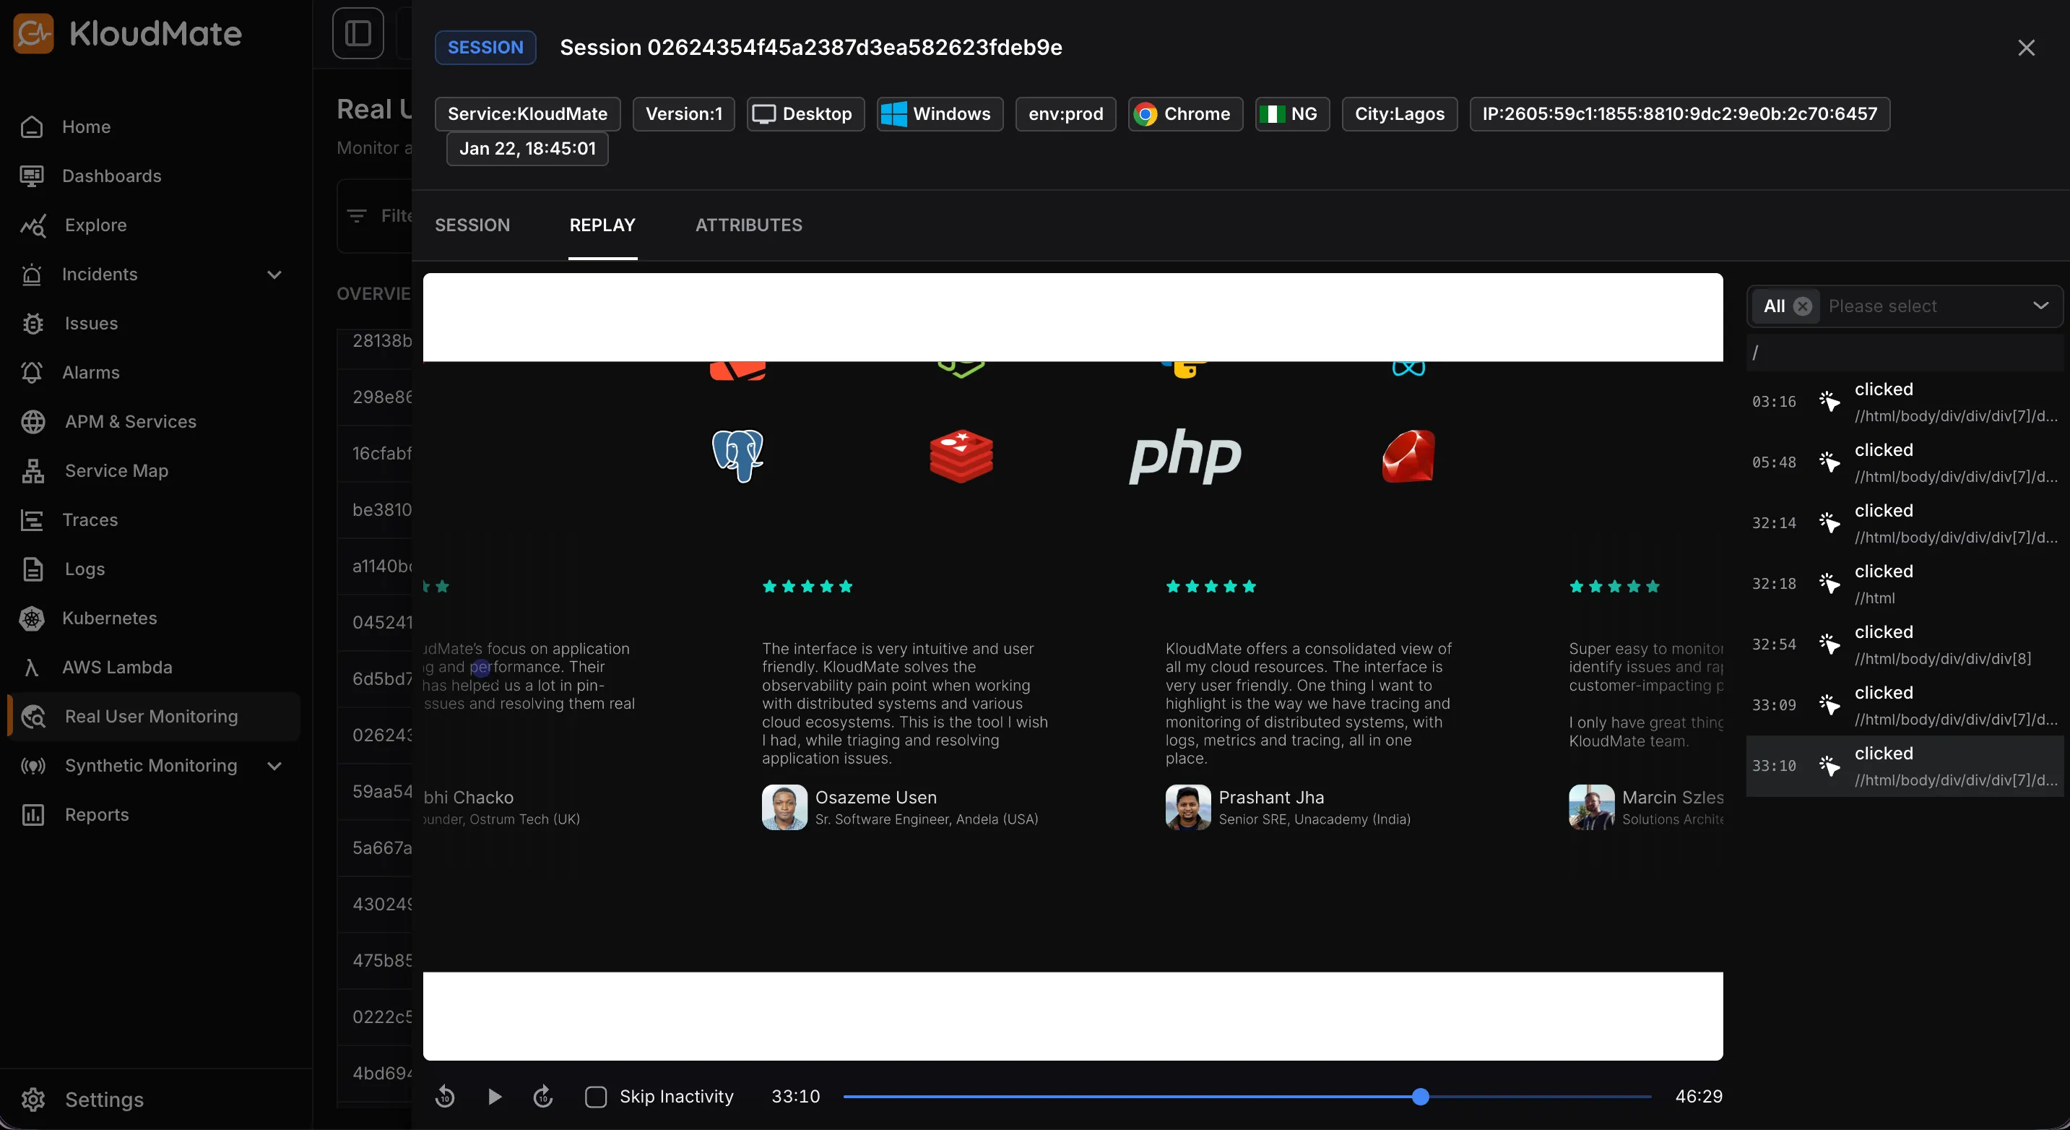Open the Filter control behind the panel
2070x1130 pixels.
[x=379, y=215]
